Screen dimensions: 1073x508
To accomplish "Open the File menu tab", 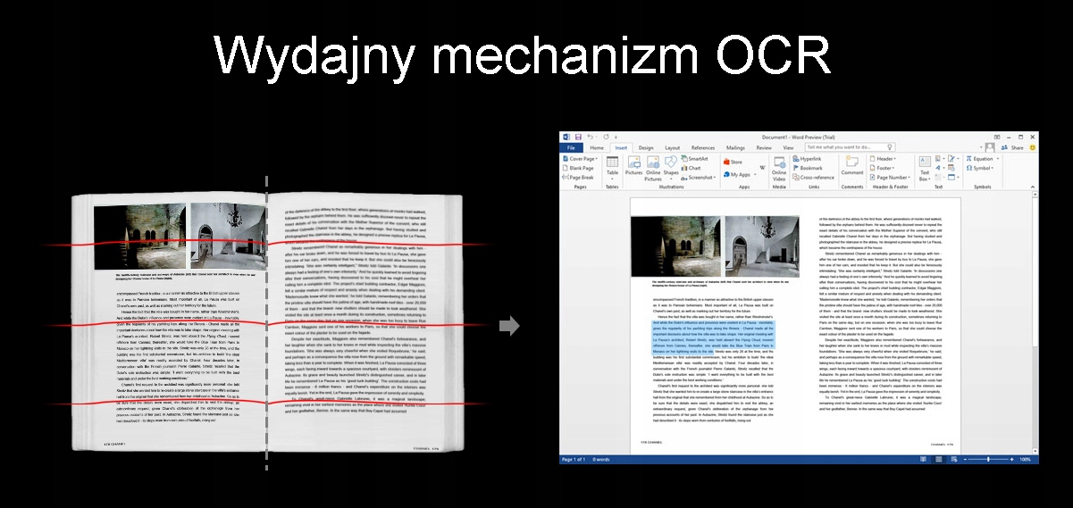I will 570,147.
